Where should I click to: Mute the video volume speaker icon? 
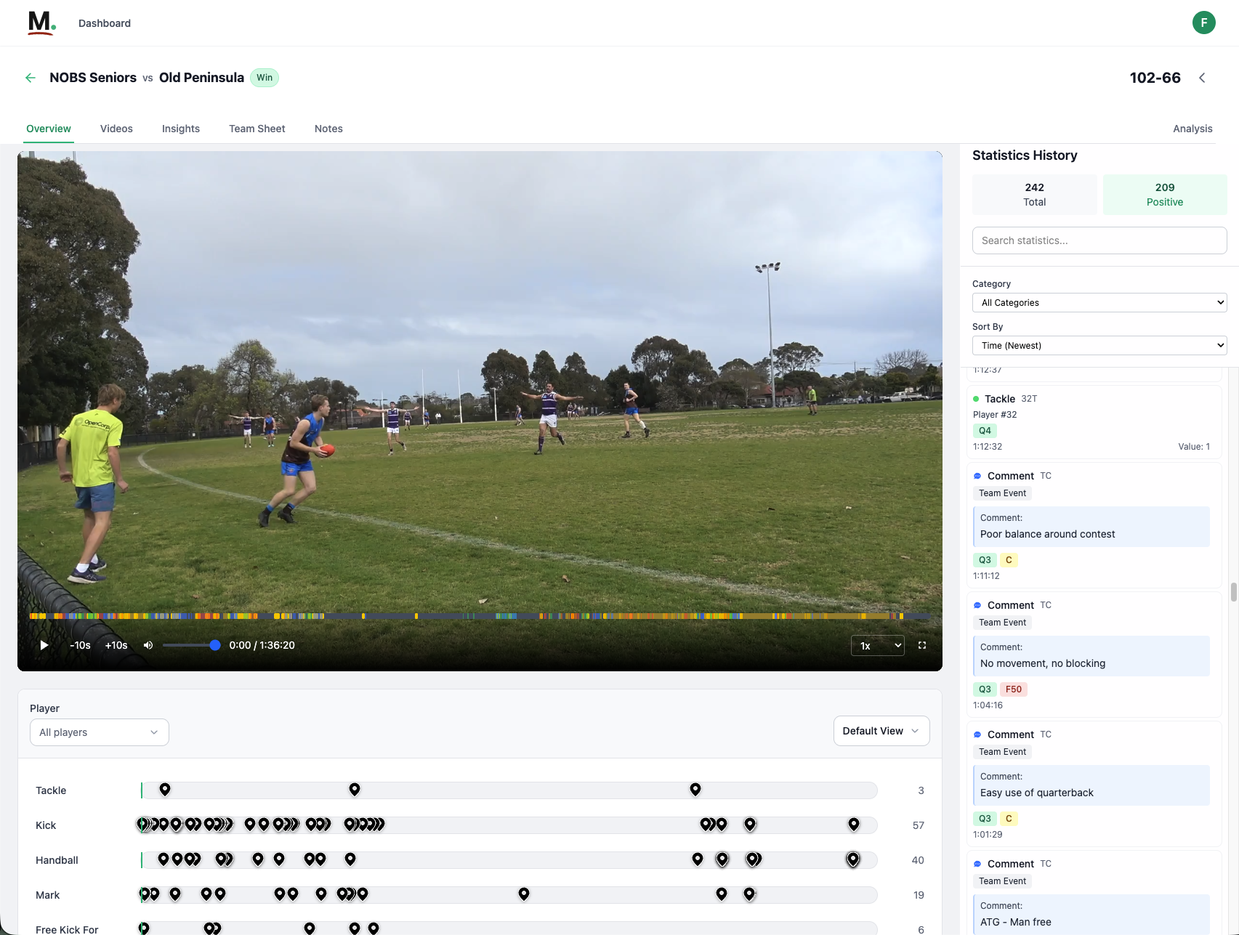pos(148,645)
